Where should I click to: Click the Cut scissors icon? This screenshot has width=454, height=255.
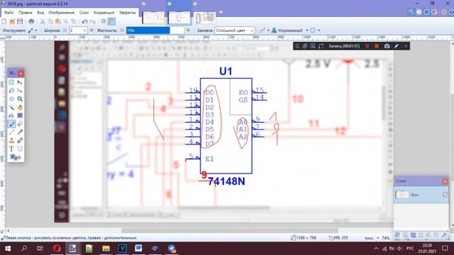pos(43,21)
